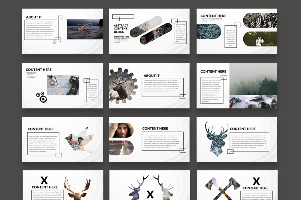This screenshot has width=301, height=200.
Task: Click the X mark above the sunset deer slide heading
Action: 44,180
